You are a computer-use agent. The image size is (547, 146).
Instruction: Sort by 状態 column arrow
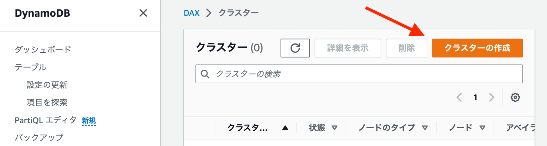point(334,128)
